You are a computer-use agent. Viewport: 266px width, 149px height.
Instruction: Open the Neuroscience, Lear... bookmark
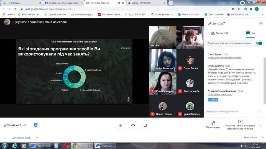[x=239, y=15]
